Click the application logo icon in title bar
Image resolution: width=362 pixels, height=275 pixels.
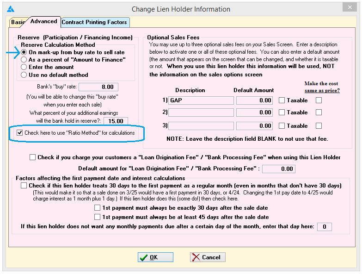11,9
